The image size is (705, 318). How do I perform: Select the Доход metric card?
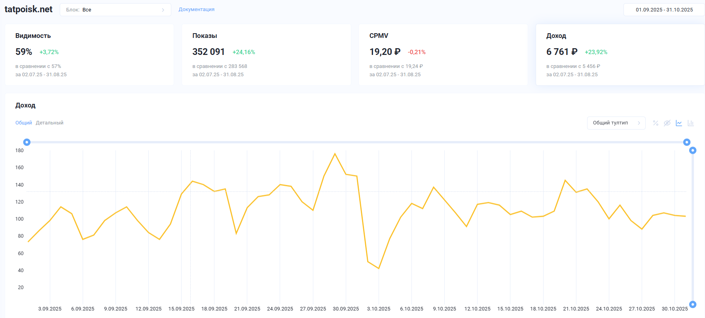coord(620,55)
